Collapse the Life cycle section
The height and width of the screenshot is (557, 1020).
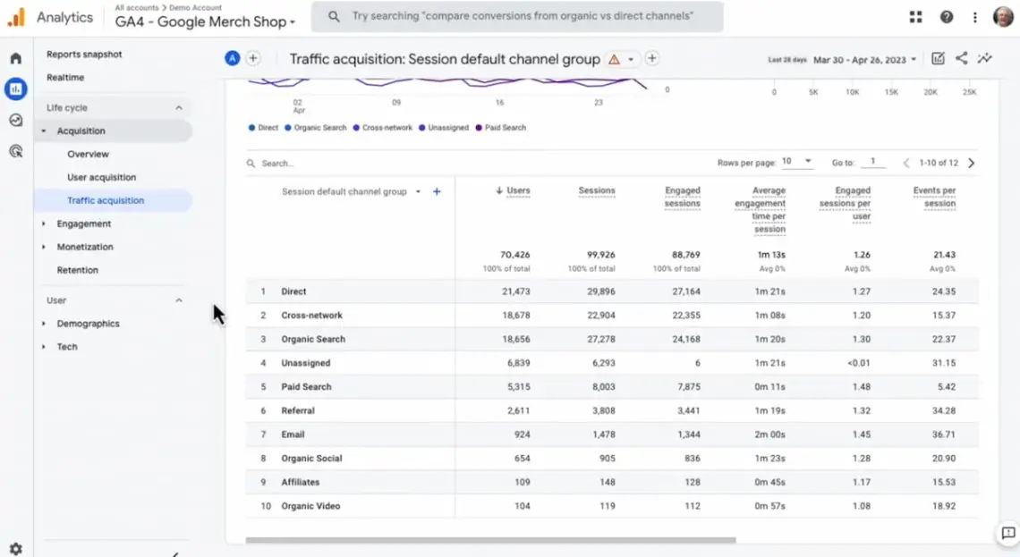click(179, 108)
